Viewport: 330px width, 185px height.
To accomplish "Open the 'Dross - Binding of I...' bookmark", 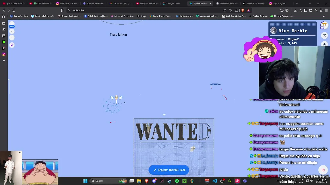I will pyautogui.click(x=69, y=16).
